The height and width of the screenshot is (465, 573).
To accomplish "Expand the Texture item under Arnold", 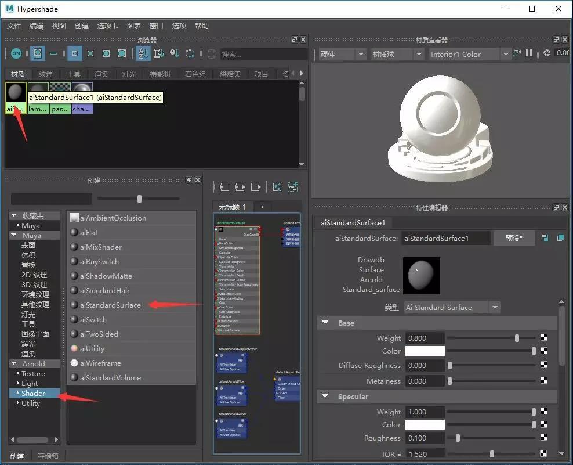I will coord(18,373).
